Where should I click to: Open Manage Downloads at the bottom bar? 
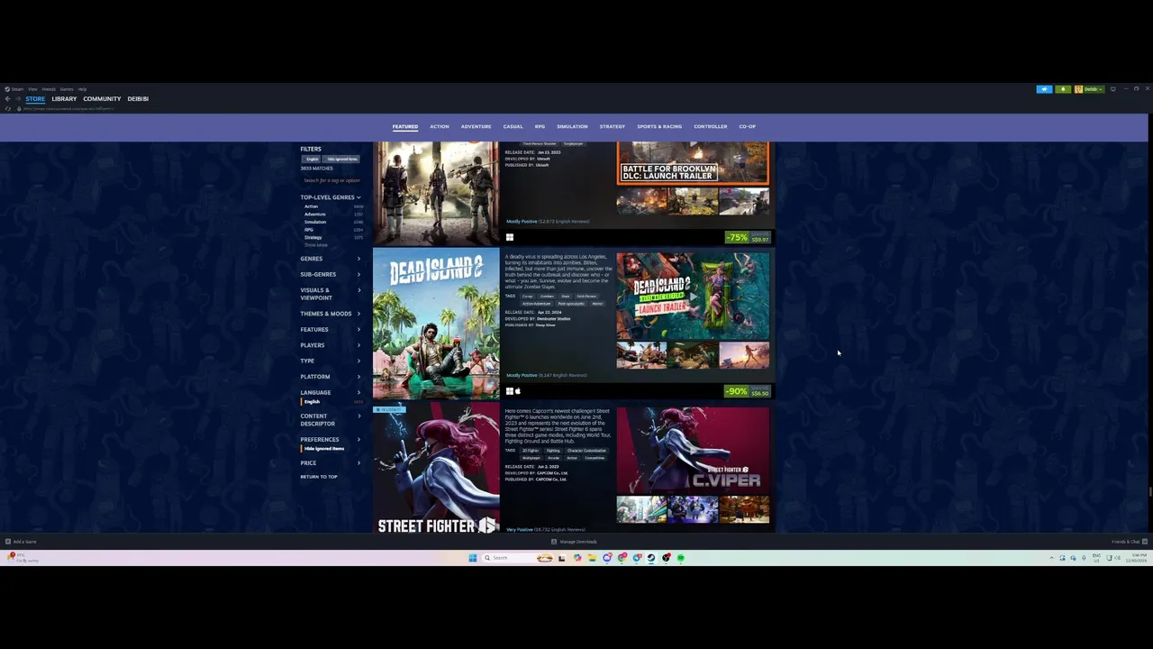click(x=574, y=542)
